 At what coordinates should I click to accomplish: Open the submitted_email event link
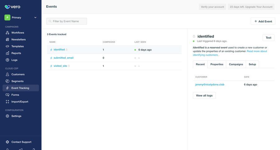(x=63, y=58)
